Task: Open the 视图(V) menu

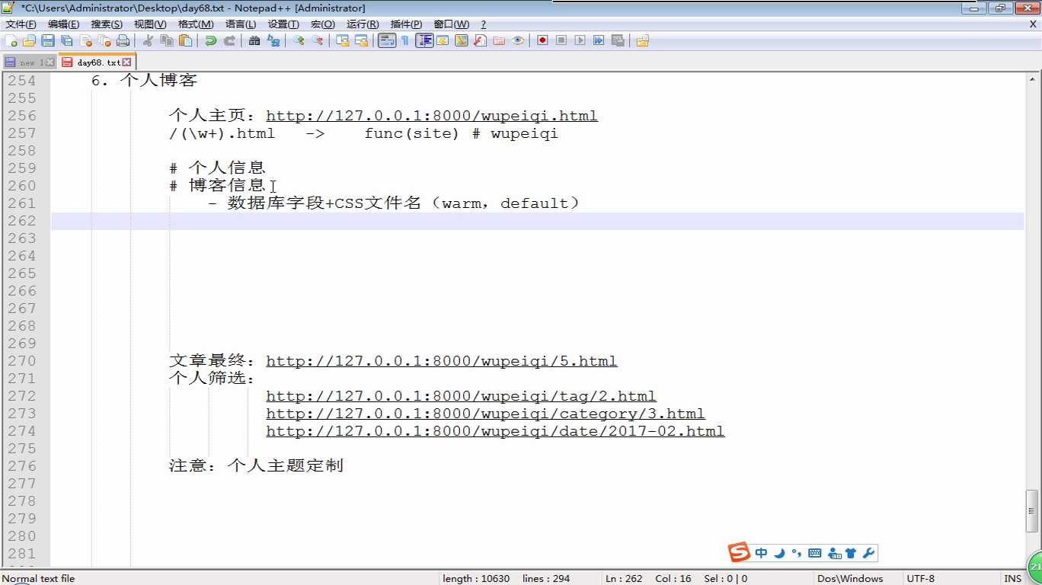Action: point(150,24)
